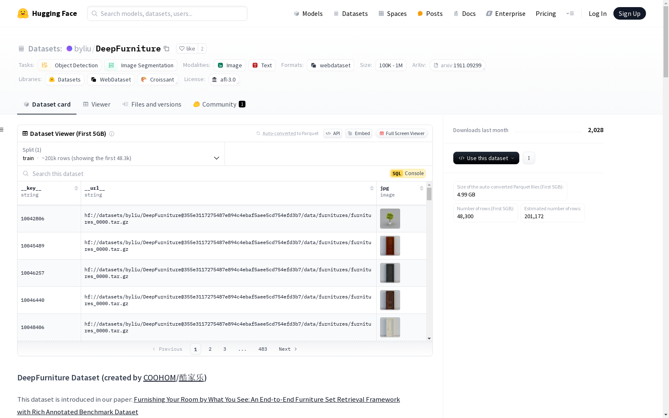Open Docs

[465, 13]
